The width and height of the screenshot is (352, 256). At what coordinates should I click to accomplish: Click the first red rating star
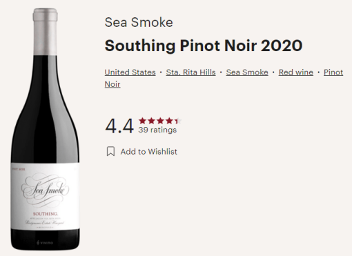[x=143, y=121]
